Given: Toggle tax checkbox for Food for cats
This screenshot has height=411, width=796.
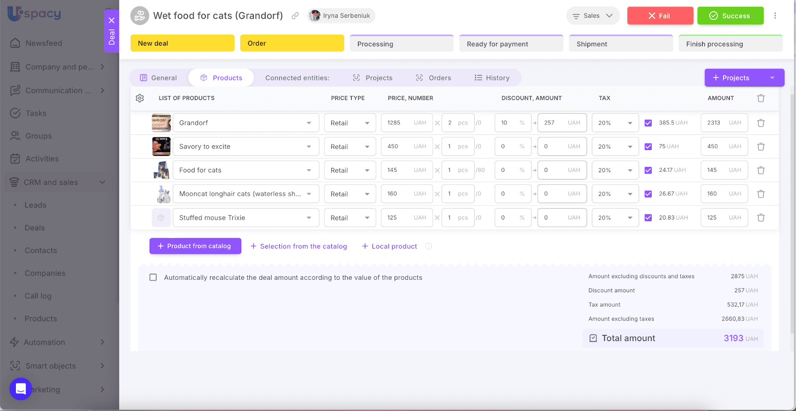Looking at the screenshot, I should (648, 170).
